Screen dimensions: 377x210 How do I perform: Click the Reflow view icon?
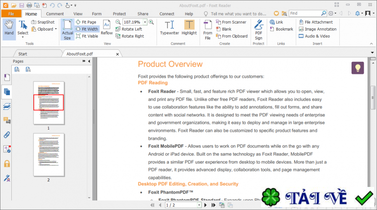coord(107,28)
